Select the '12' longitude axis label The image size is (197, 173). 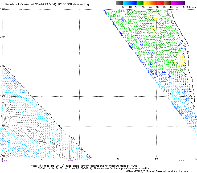(156, 159)
